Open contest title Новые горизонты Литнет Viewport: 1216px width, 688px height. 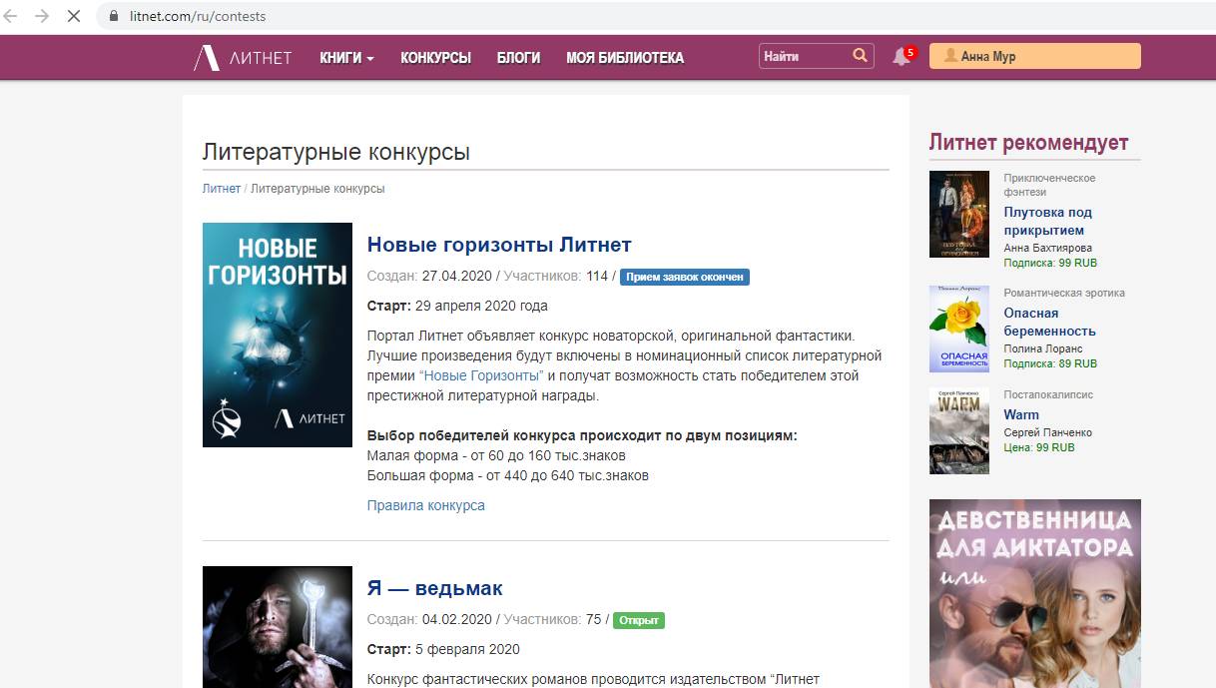tap(498, 245)
